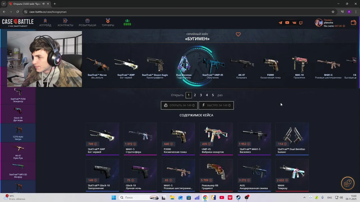The image size is (360, 202).
Task: Launch Steam from the taskbar
Action: (238, 198)
